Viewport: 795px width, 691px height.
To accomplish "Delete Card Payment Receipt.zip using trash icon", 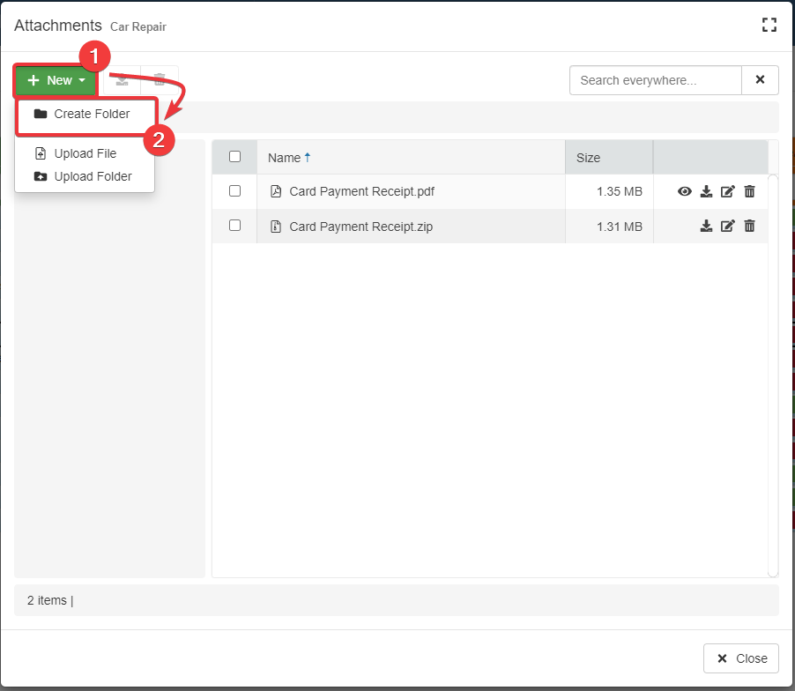I will [x=749, y=226].
